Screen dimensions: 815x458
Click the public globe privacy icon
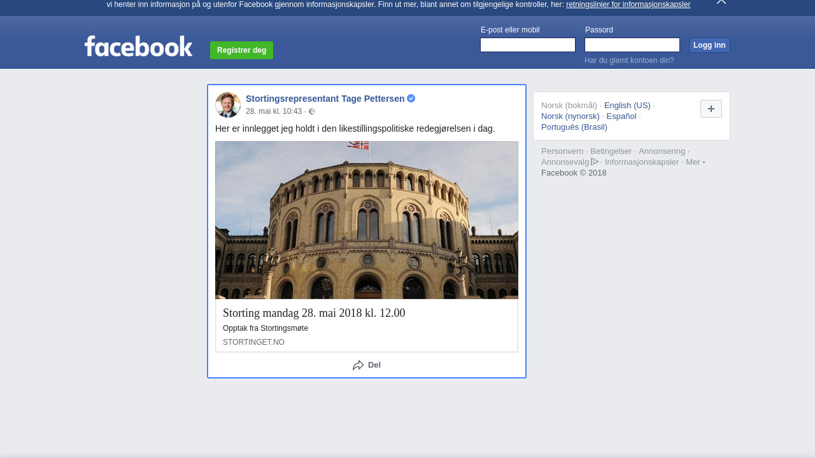point(312,111)
